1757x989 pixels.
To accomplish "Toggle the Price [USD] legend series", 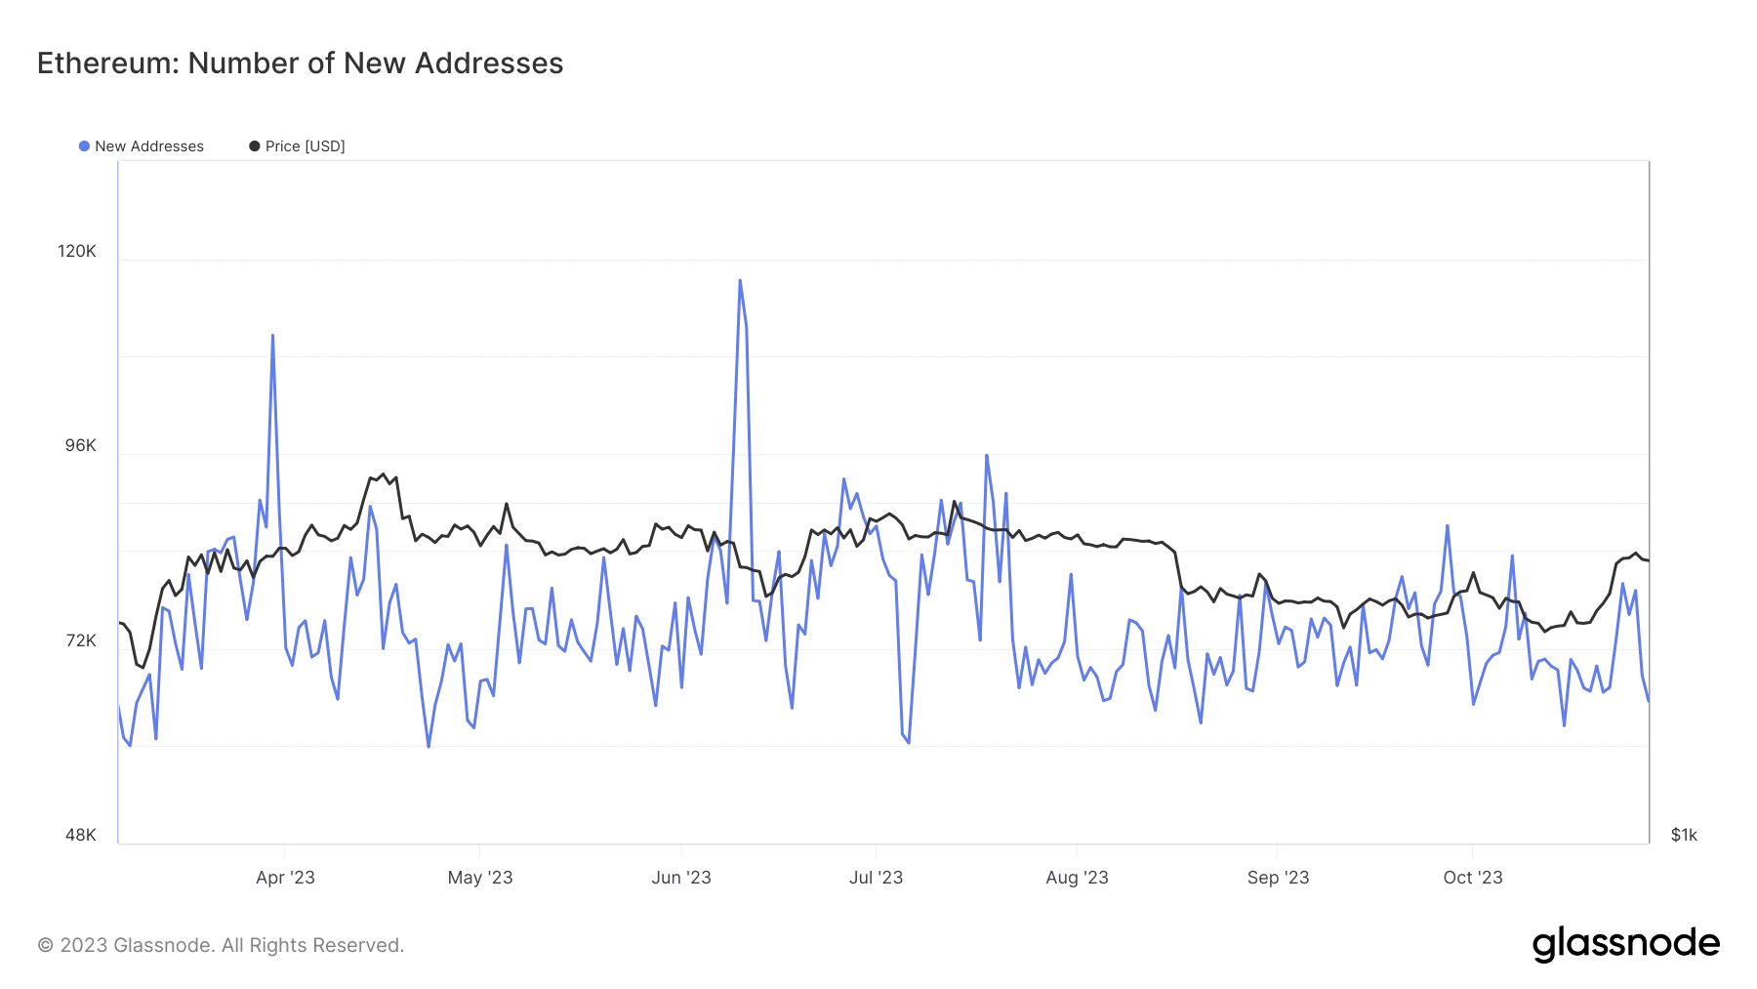I will (x=297, y=146).
